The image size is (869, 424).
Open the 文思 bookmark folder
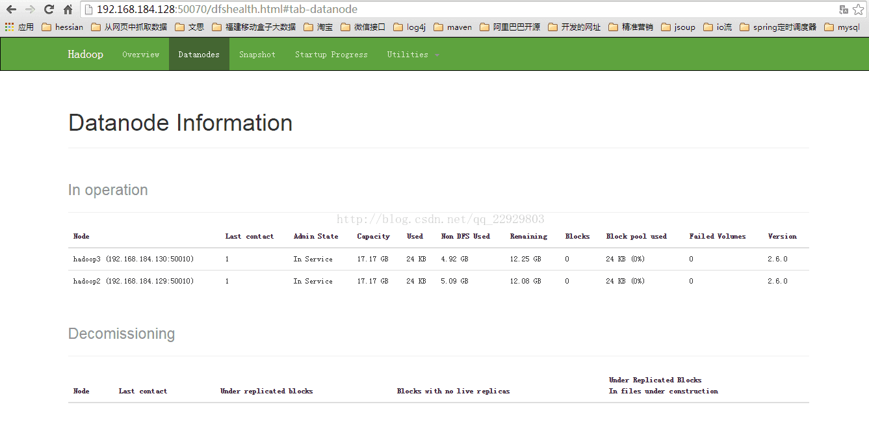[x=189, y=27]
